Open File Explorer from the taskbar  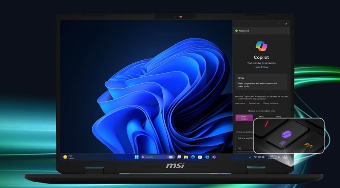(x=186, y=157)
